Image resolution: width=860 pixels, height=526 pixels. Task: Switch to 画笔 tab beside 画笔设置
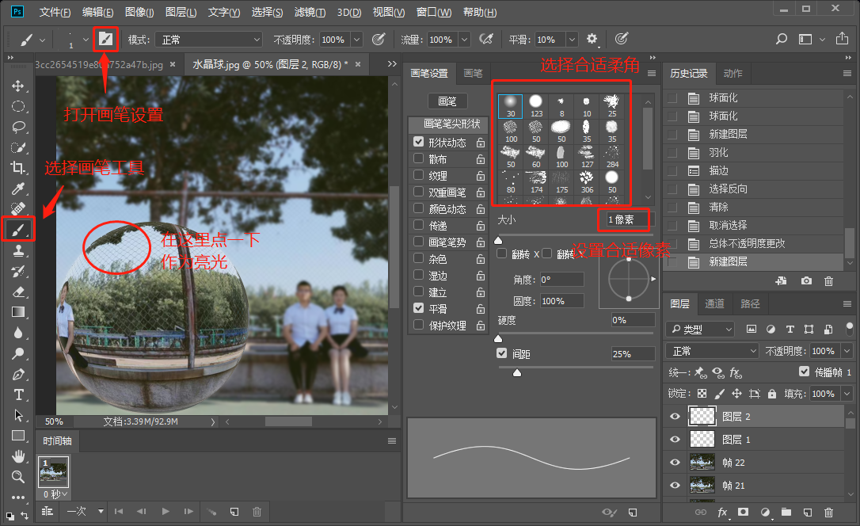click(x=473, y=73)
